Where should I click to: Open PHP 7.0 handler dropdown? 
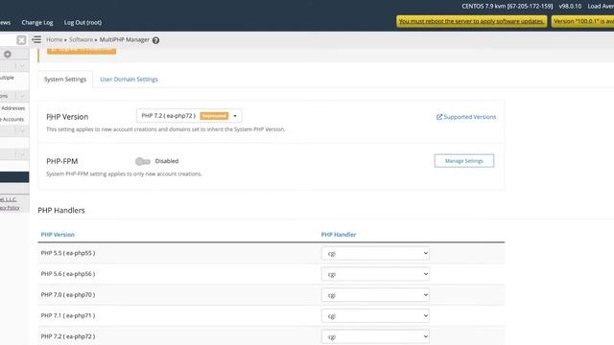375,295
